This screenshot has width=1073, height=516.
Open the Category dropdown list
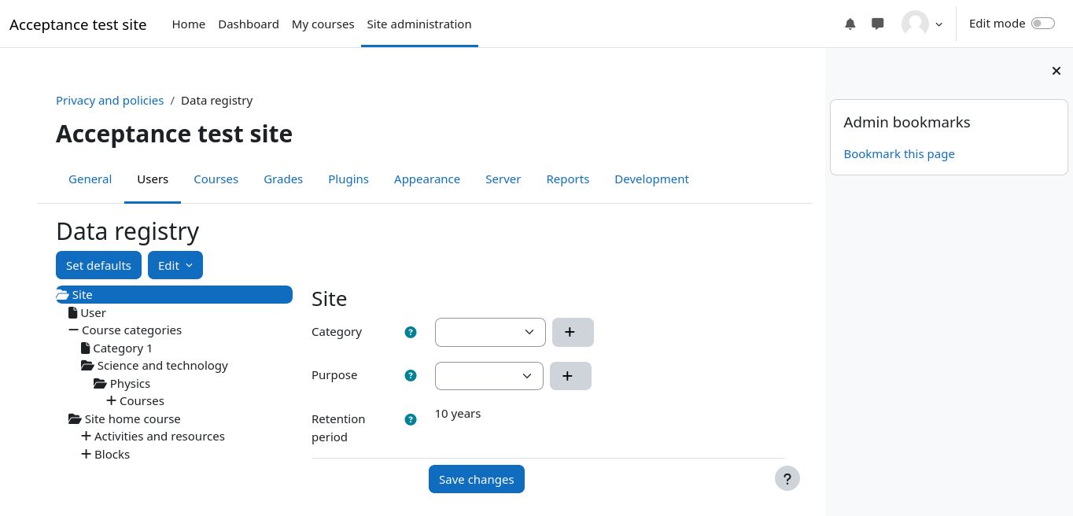pyautogui.click(x=489, y=332)
